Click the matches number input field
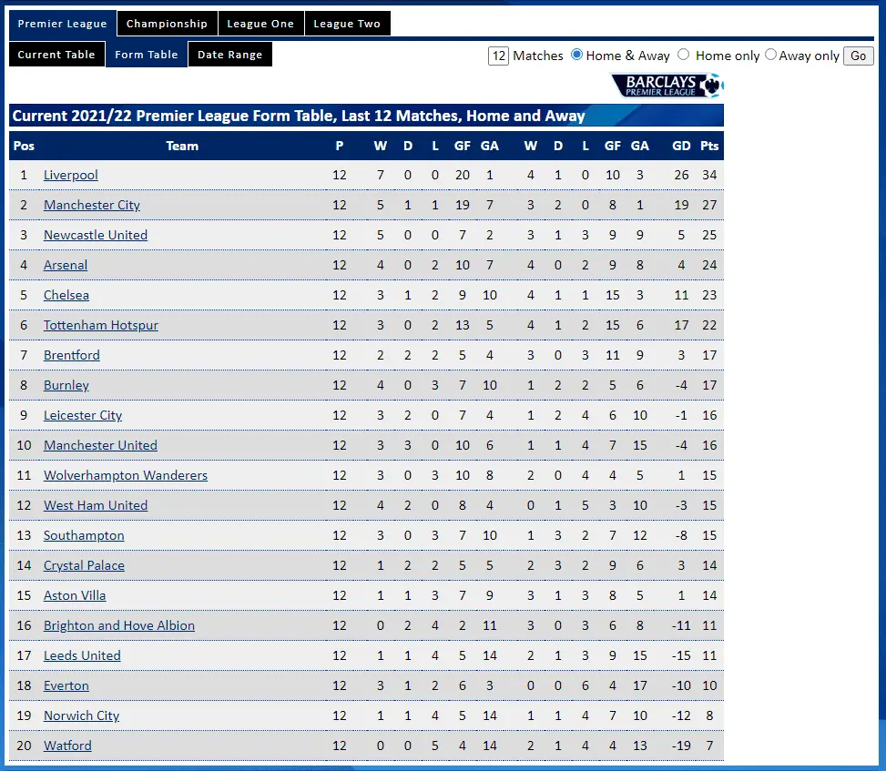 click(498, 56)
